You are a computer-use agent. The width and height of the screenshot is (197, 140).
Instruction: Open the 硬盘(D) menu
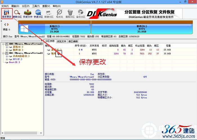(15, 6)
